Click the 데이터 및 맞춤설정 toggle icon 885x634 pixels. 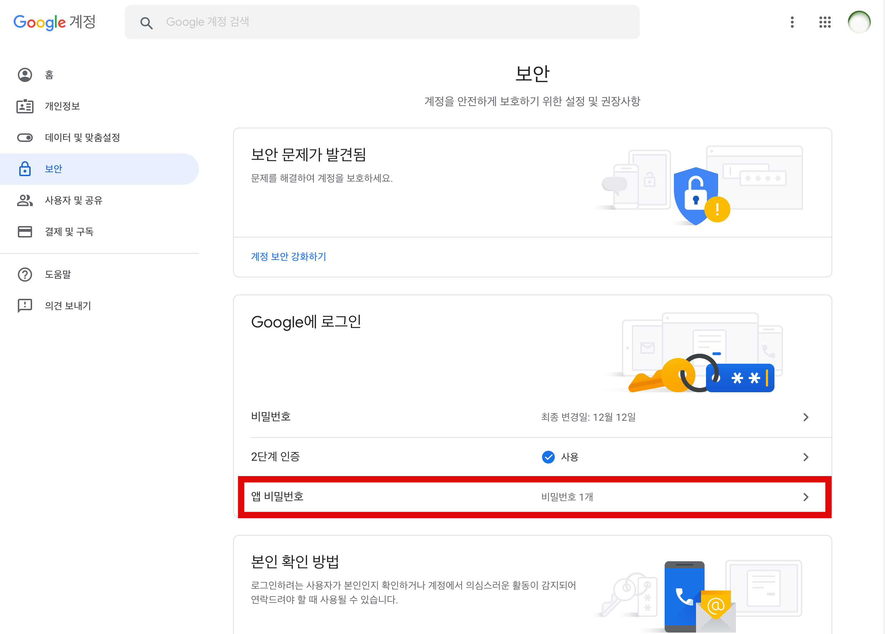pyautogui.click(x=25, y=138)
